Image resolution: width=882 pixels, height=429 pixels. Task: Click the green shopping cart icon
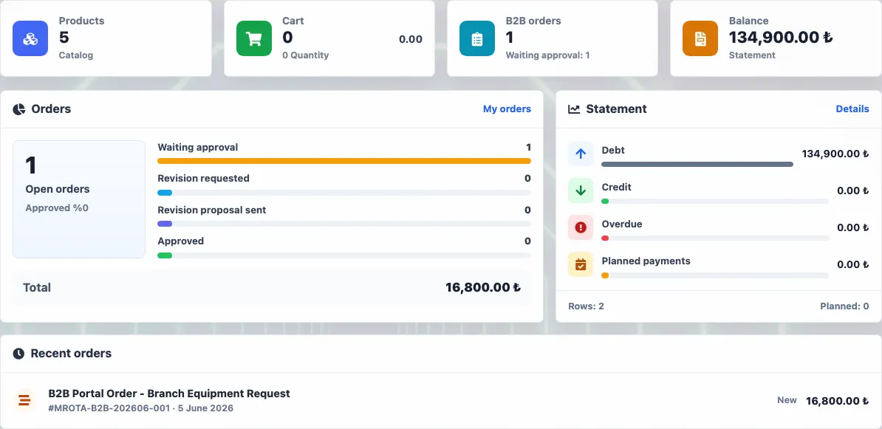click(x=253, y=38)
